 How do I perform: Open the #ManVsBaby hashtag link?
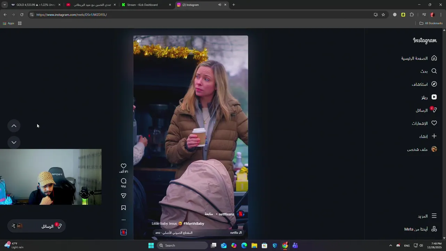coord(194,223)
